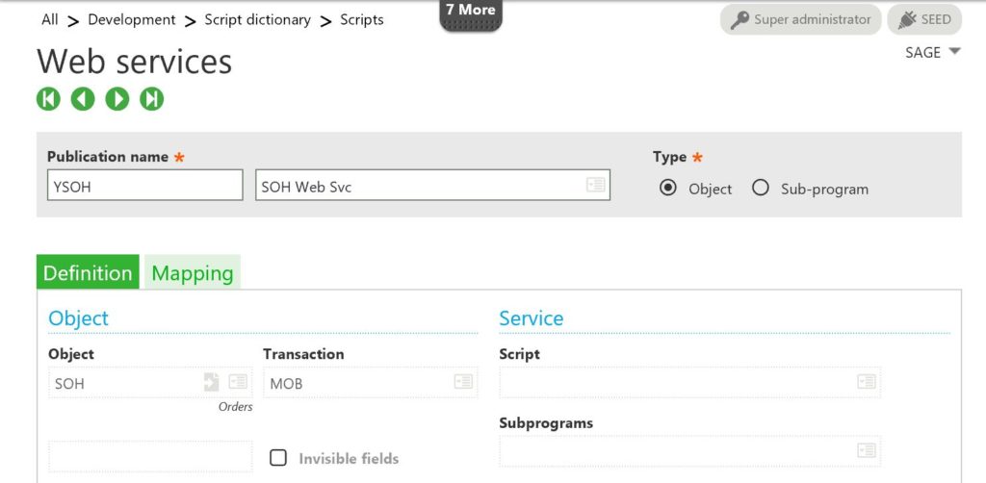Go to last record navigation icon
Image resolution: width=986 pixels, height=483 pixels.
pyautogui.click(x=152, y=98)
